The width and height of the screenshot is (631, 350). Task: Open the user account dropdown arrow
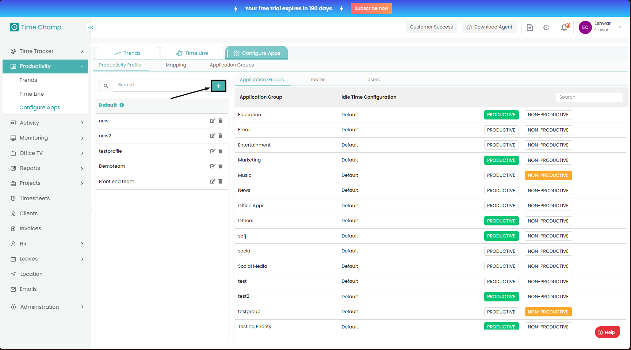tap(620, 27)
